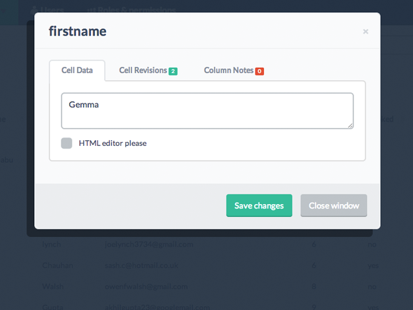Click the owenfwalsh@gmail.com email cell

click(x=146, y=286)
